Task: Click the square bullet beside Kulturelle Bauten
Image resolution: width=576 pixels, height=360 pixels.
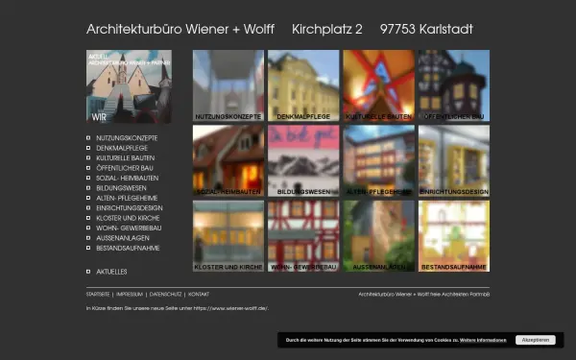Action: click(x=88, y=157)
